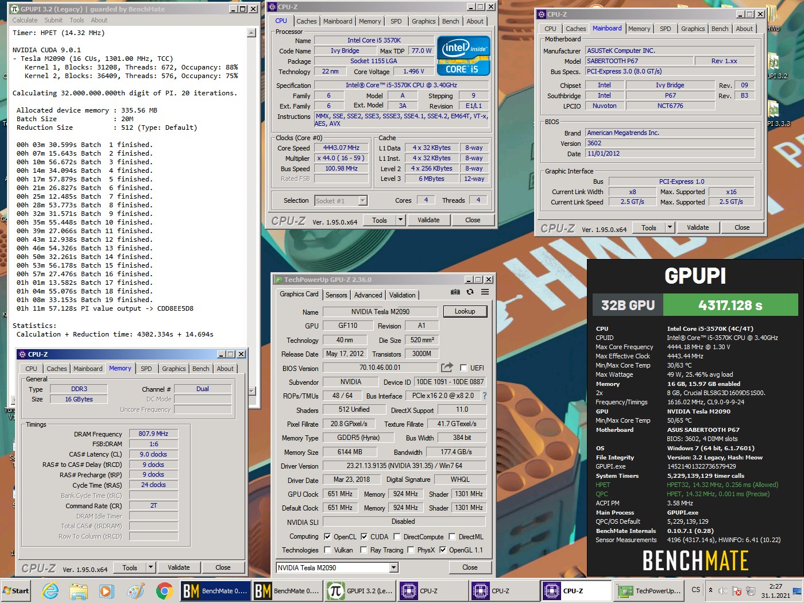Click the Close button in GPU-Z

(x=470, y=567)
